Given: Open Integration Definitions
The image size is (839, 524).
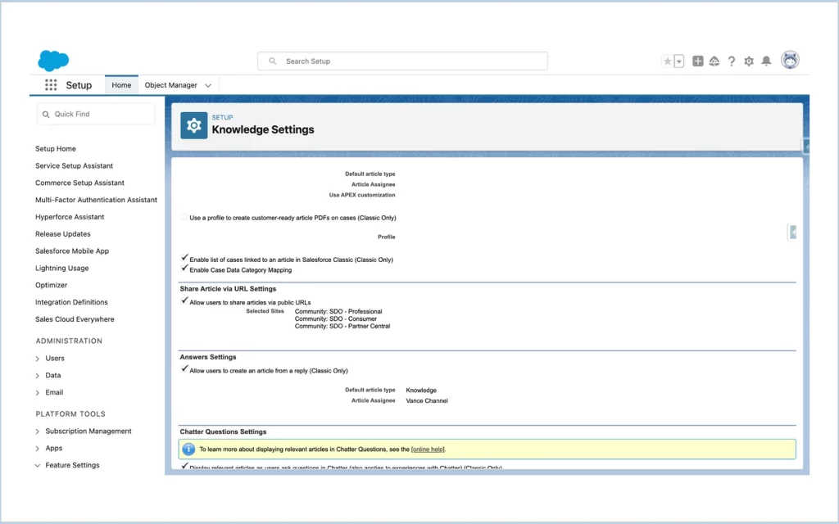Looking at the screenshot, I should coord(72,302).
